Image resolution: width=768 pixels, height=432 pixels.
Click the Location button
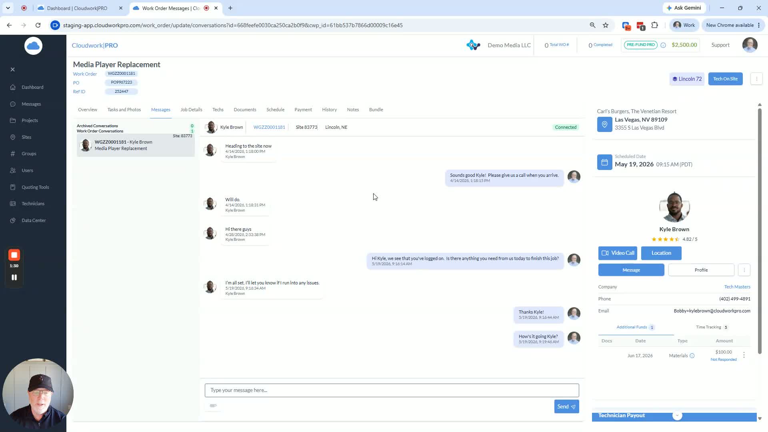click(661, 253)
